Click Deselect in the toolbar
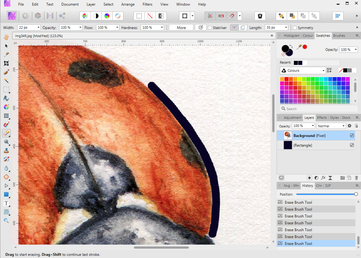Screen dimensions: 361x258 pos(150,16)
